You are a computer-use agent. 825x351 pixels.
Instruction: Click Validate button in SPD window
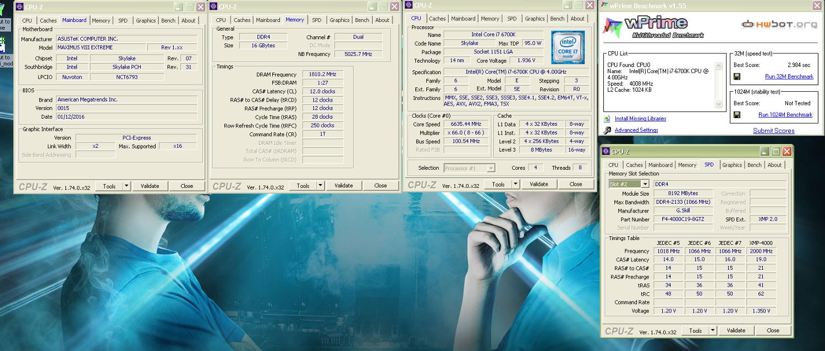(736, 331)
